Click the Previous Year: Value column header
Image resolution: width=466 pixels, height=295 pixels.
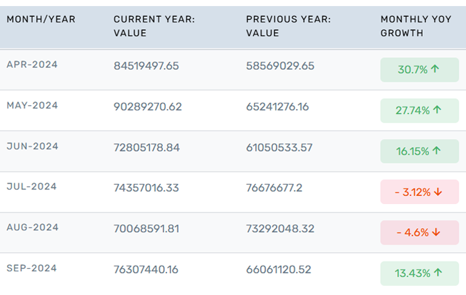288,26
